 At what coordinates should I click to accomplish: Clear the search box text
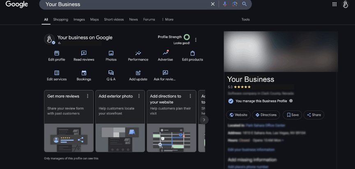click(212, 4)
